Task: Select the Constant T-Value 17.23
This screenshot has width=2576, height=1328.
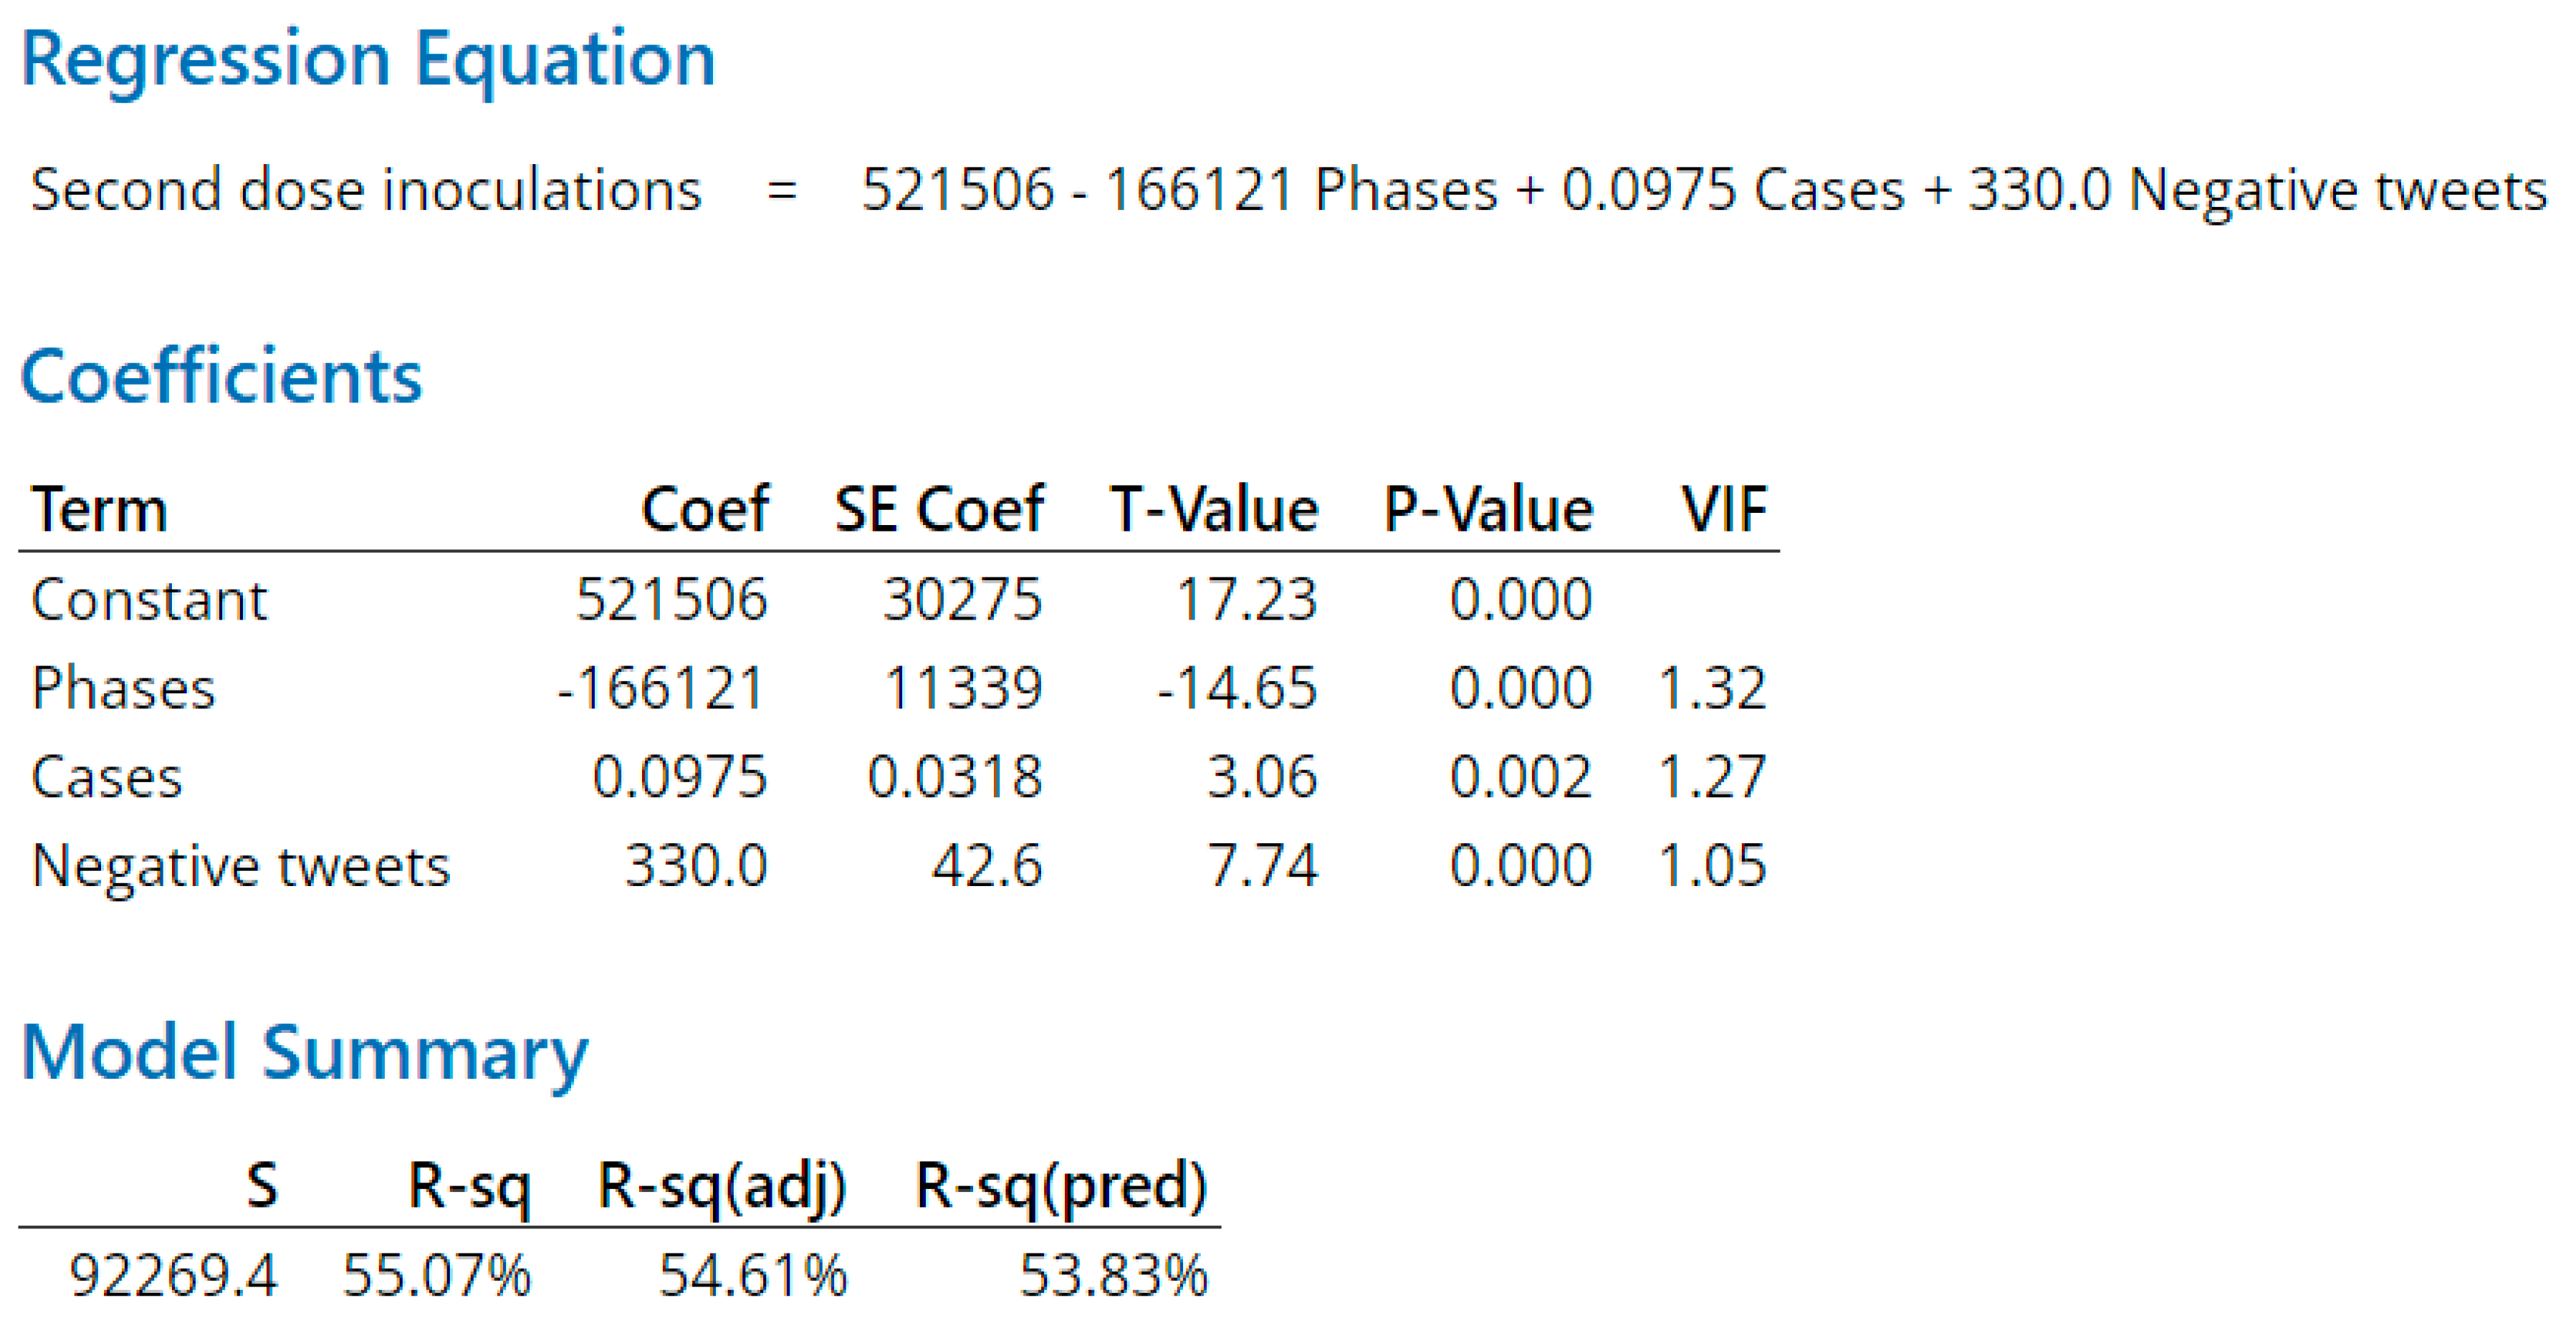Action: (x=1246, y=600)
